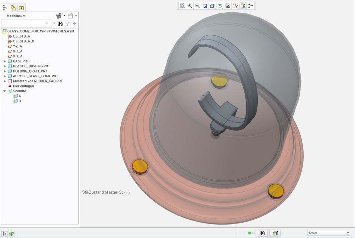This screenshot has width=355, height=238.
Task: Click the binoculars find icon in status bar
Action: pyautogui.click(x=262, y=233)
